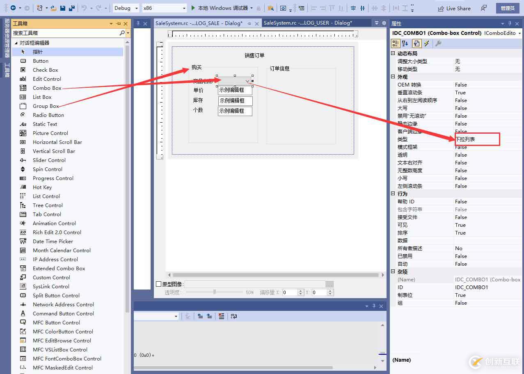
Task: Collapse the 外观 property section
Action: (x=393, y=77)
